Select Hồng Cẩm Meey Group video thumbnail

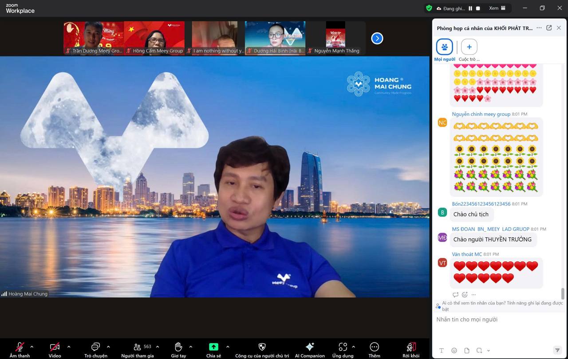click(154, 38)
